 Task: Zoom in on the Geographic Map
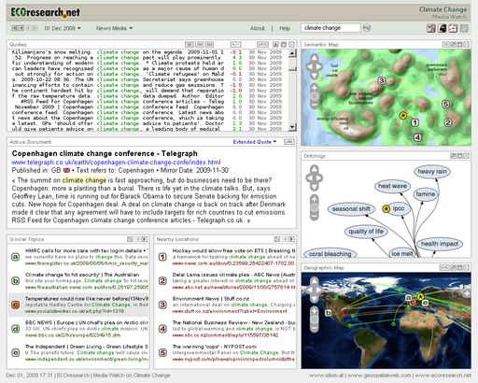click(315, 311)
